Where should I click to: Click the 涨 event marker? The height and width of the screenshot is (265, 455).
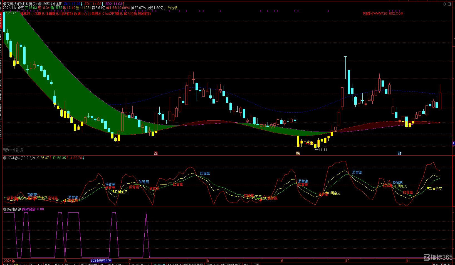click(x=156, y=153)
